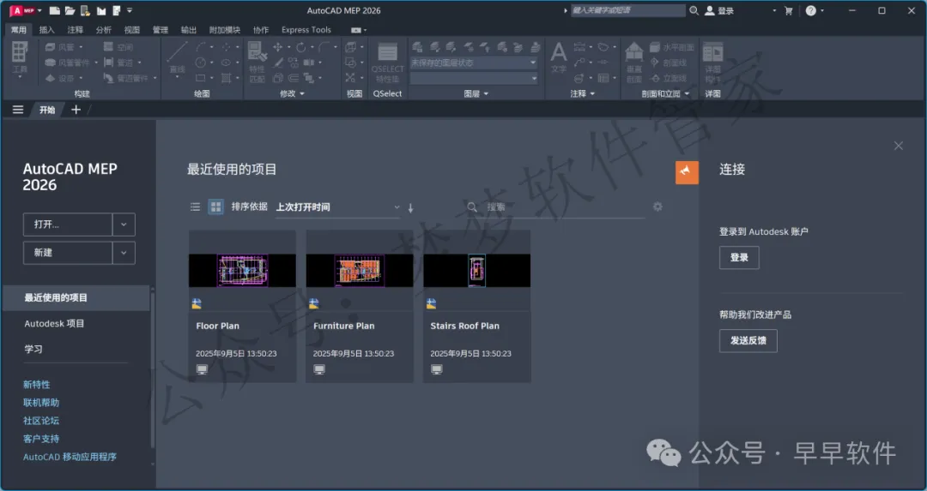Screen dimensions: 927x491
Task: Select the 垂直剖面 vertical section tool
Action: (x=633, y=62)
